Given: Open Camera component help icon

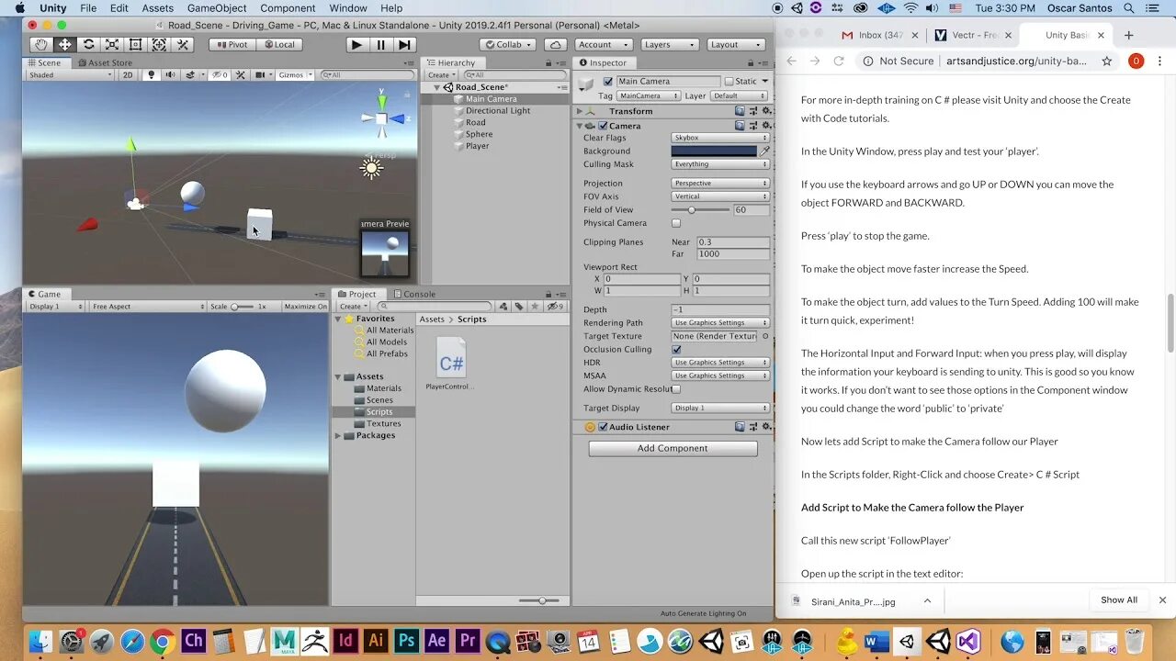Looking at the screenshot, I should pyautogui.click(x=740, y=126).
